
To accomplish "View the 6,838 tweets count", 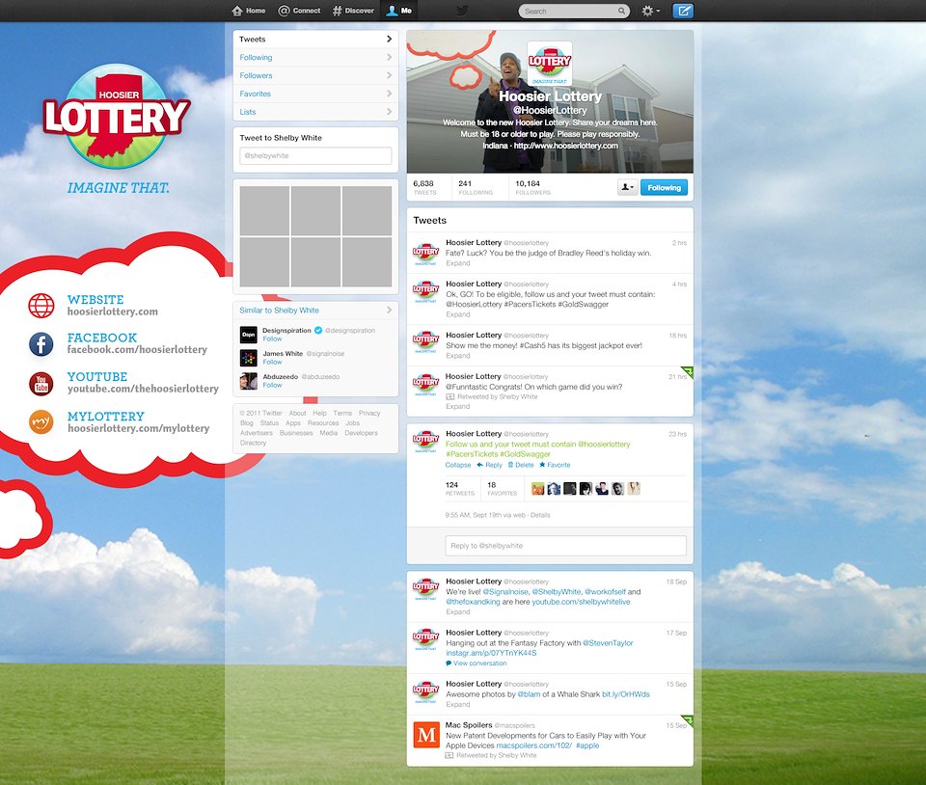I will coord(424,188).
